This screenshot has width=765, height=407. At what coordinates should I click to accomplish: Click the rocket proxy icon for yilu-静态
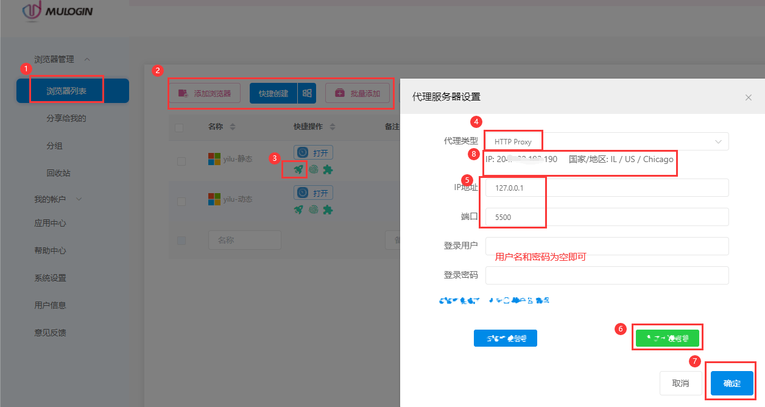click(x=298, y=170)
